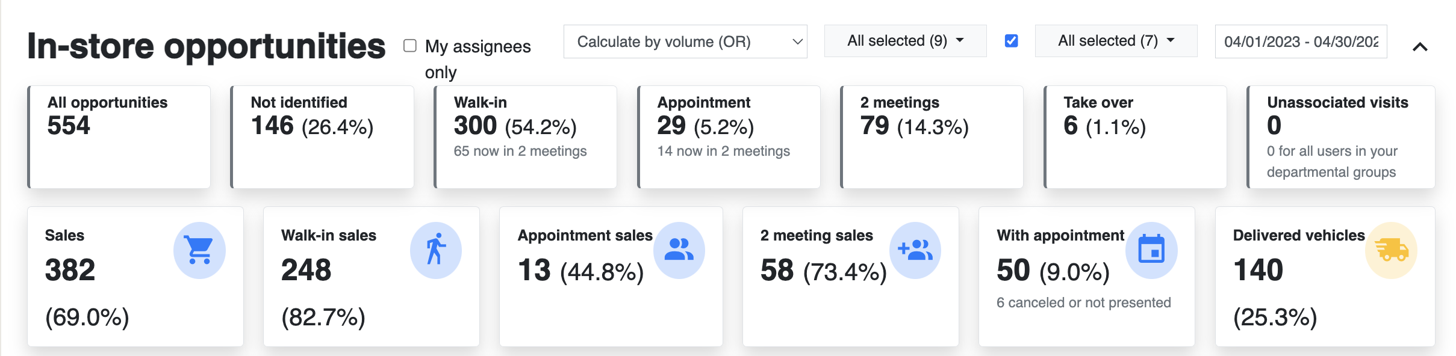Click the '65 now in 2 meetings' text
1456x356 pixels.
520,151
